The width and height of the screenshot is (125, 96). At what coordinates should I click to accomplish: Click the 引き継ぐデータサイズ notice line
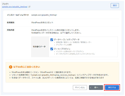pyautogui.click(x=58, y=78)
